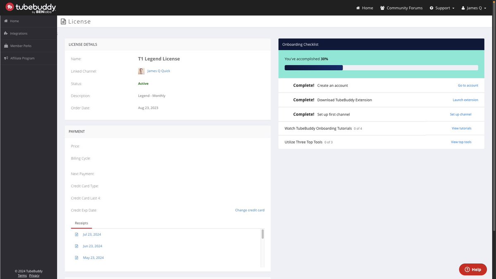This screenshot has height=279, width=496.
Task: Click the Help button lifebuoy icon
Action: click(x=467, y=269)
